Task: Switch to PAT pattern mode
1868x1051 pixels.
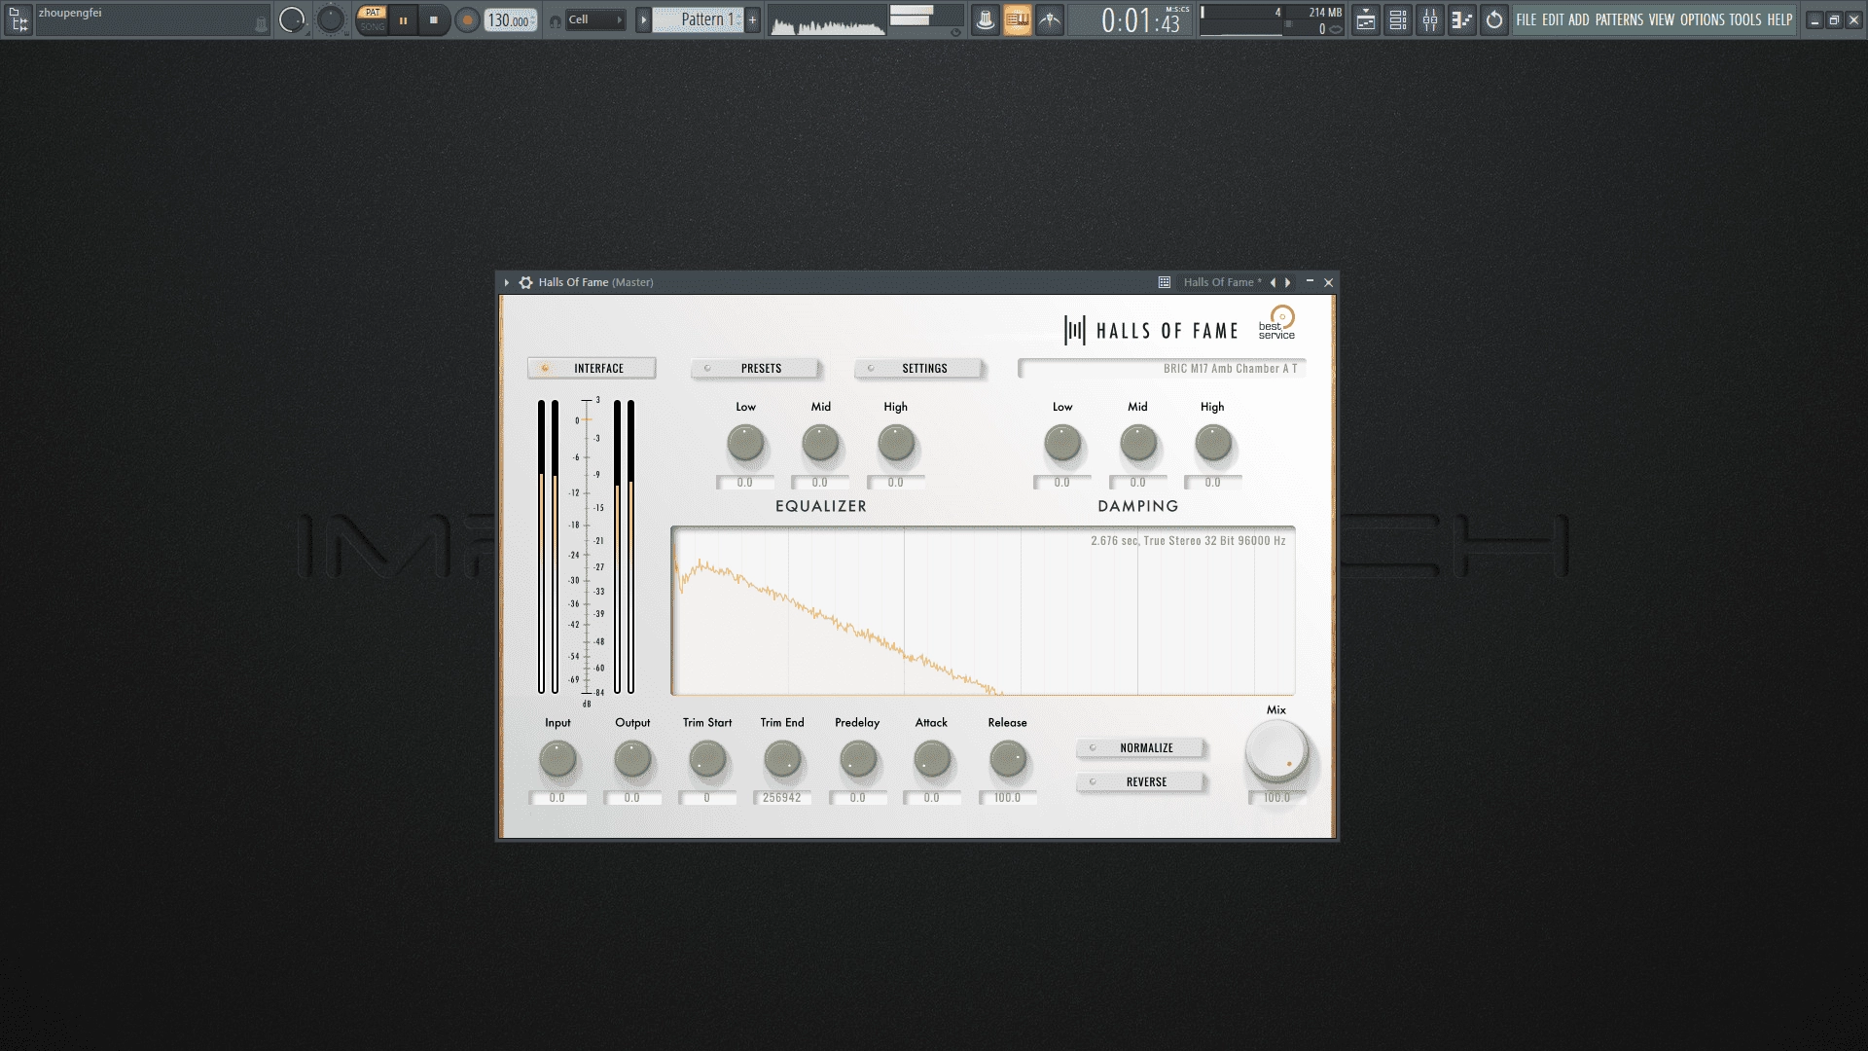Action: pos(373,13)
